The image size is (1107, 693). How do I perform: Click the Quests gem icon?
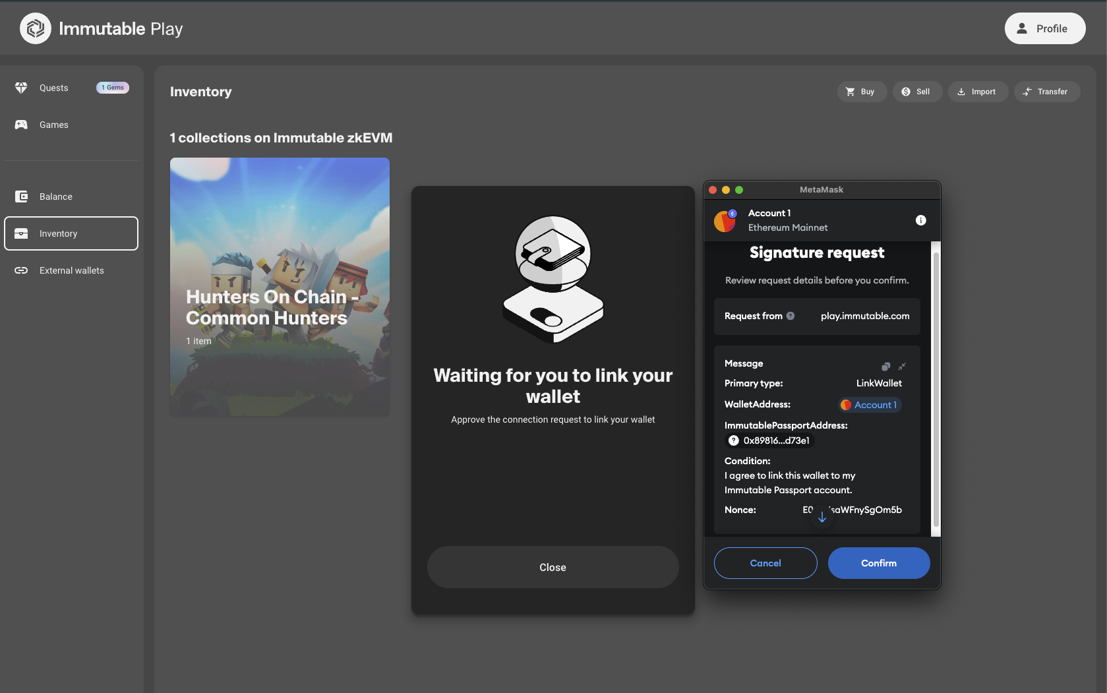(21, 88)
